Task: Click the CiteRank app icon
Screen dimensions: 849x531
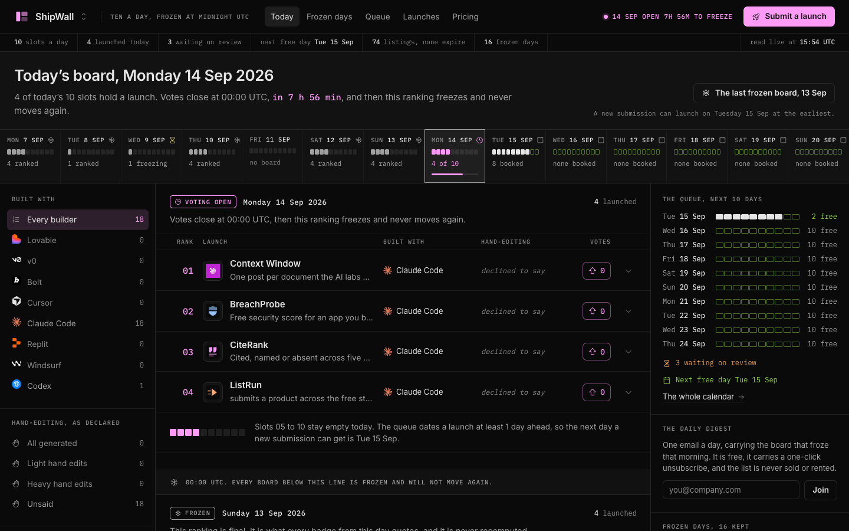Action: [213, 352]
